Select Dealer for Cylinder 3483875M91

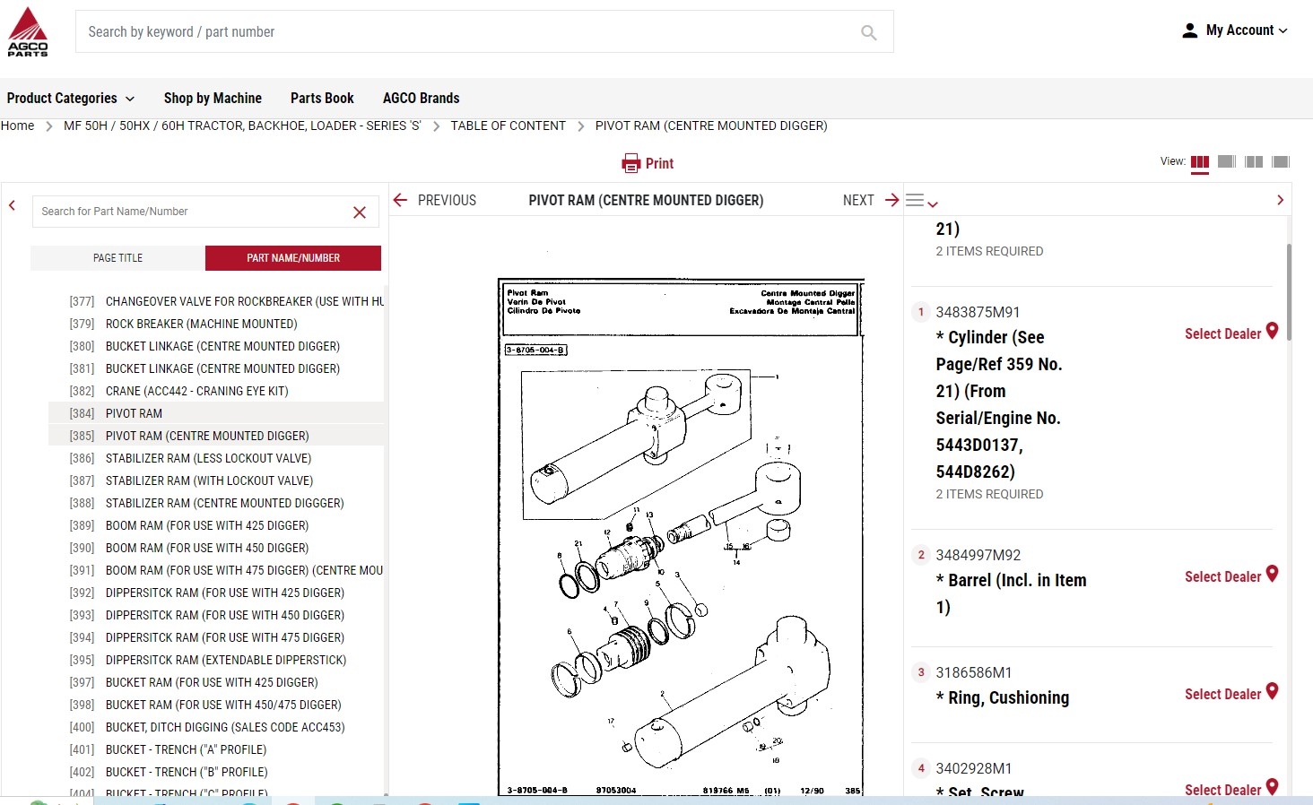coord(1222,333)
